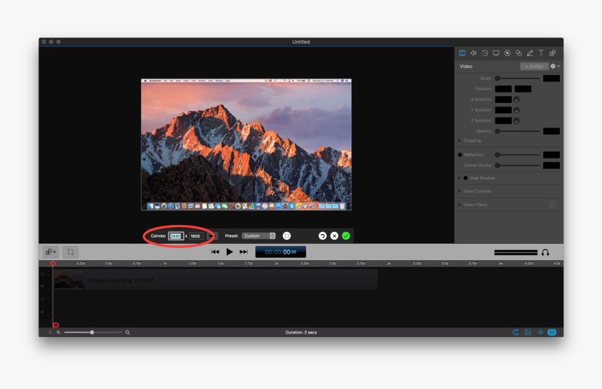
Task: Click the X Rotation value field
Action: coord(503,100)
